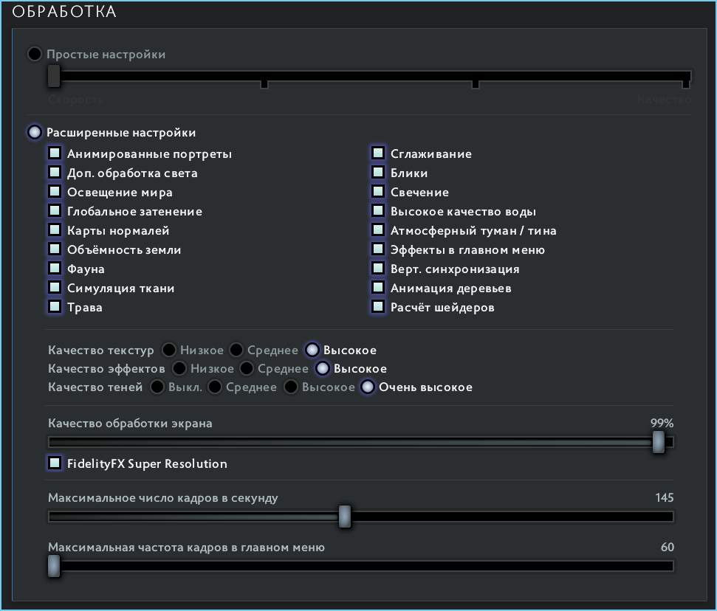Click the Простые настройки speed-quality slider handle

53,75
